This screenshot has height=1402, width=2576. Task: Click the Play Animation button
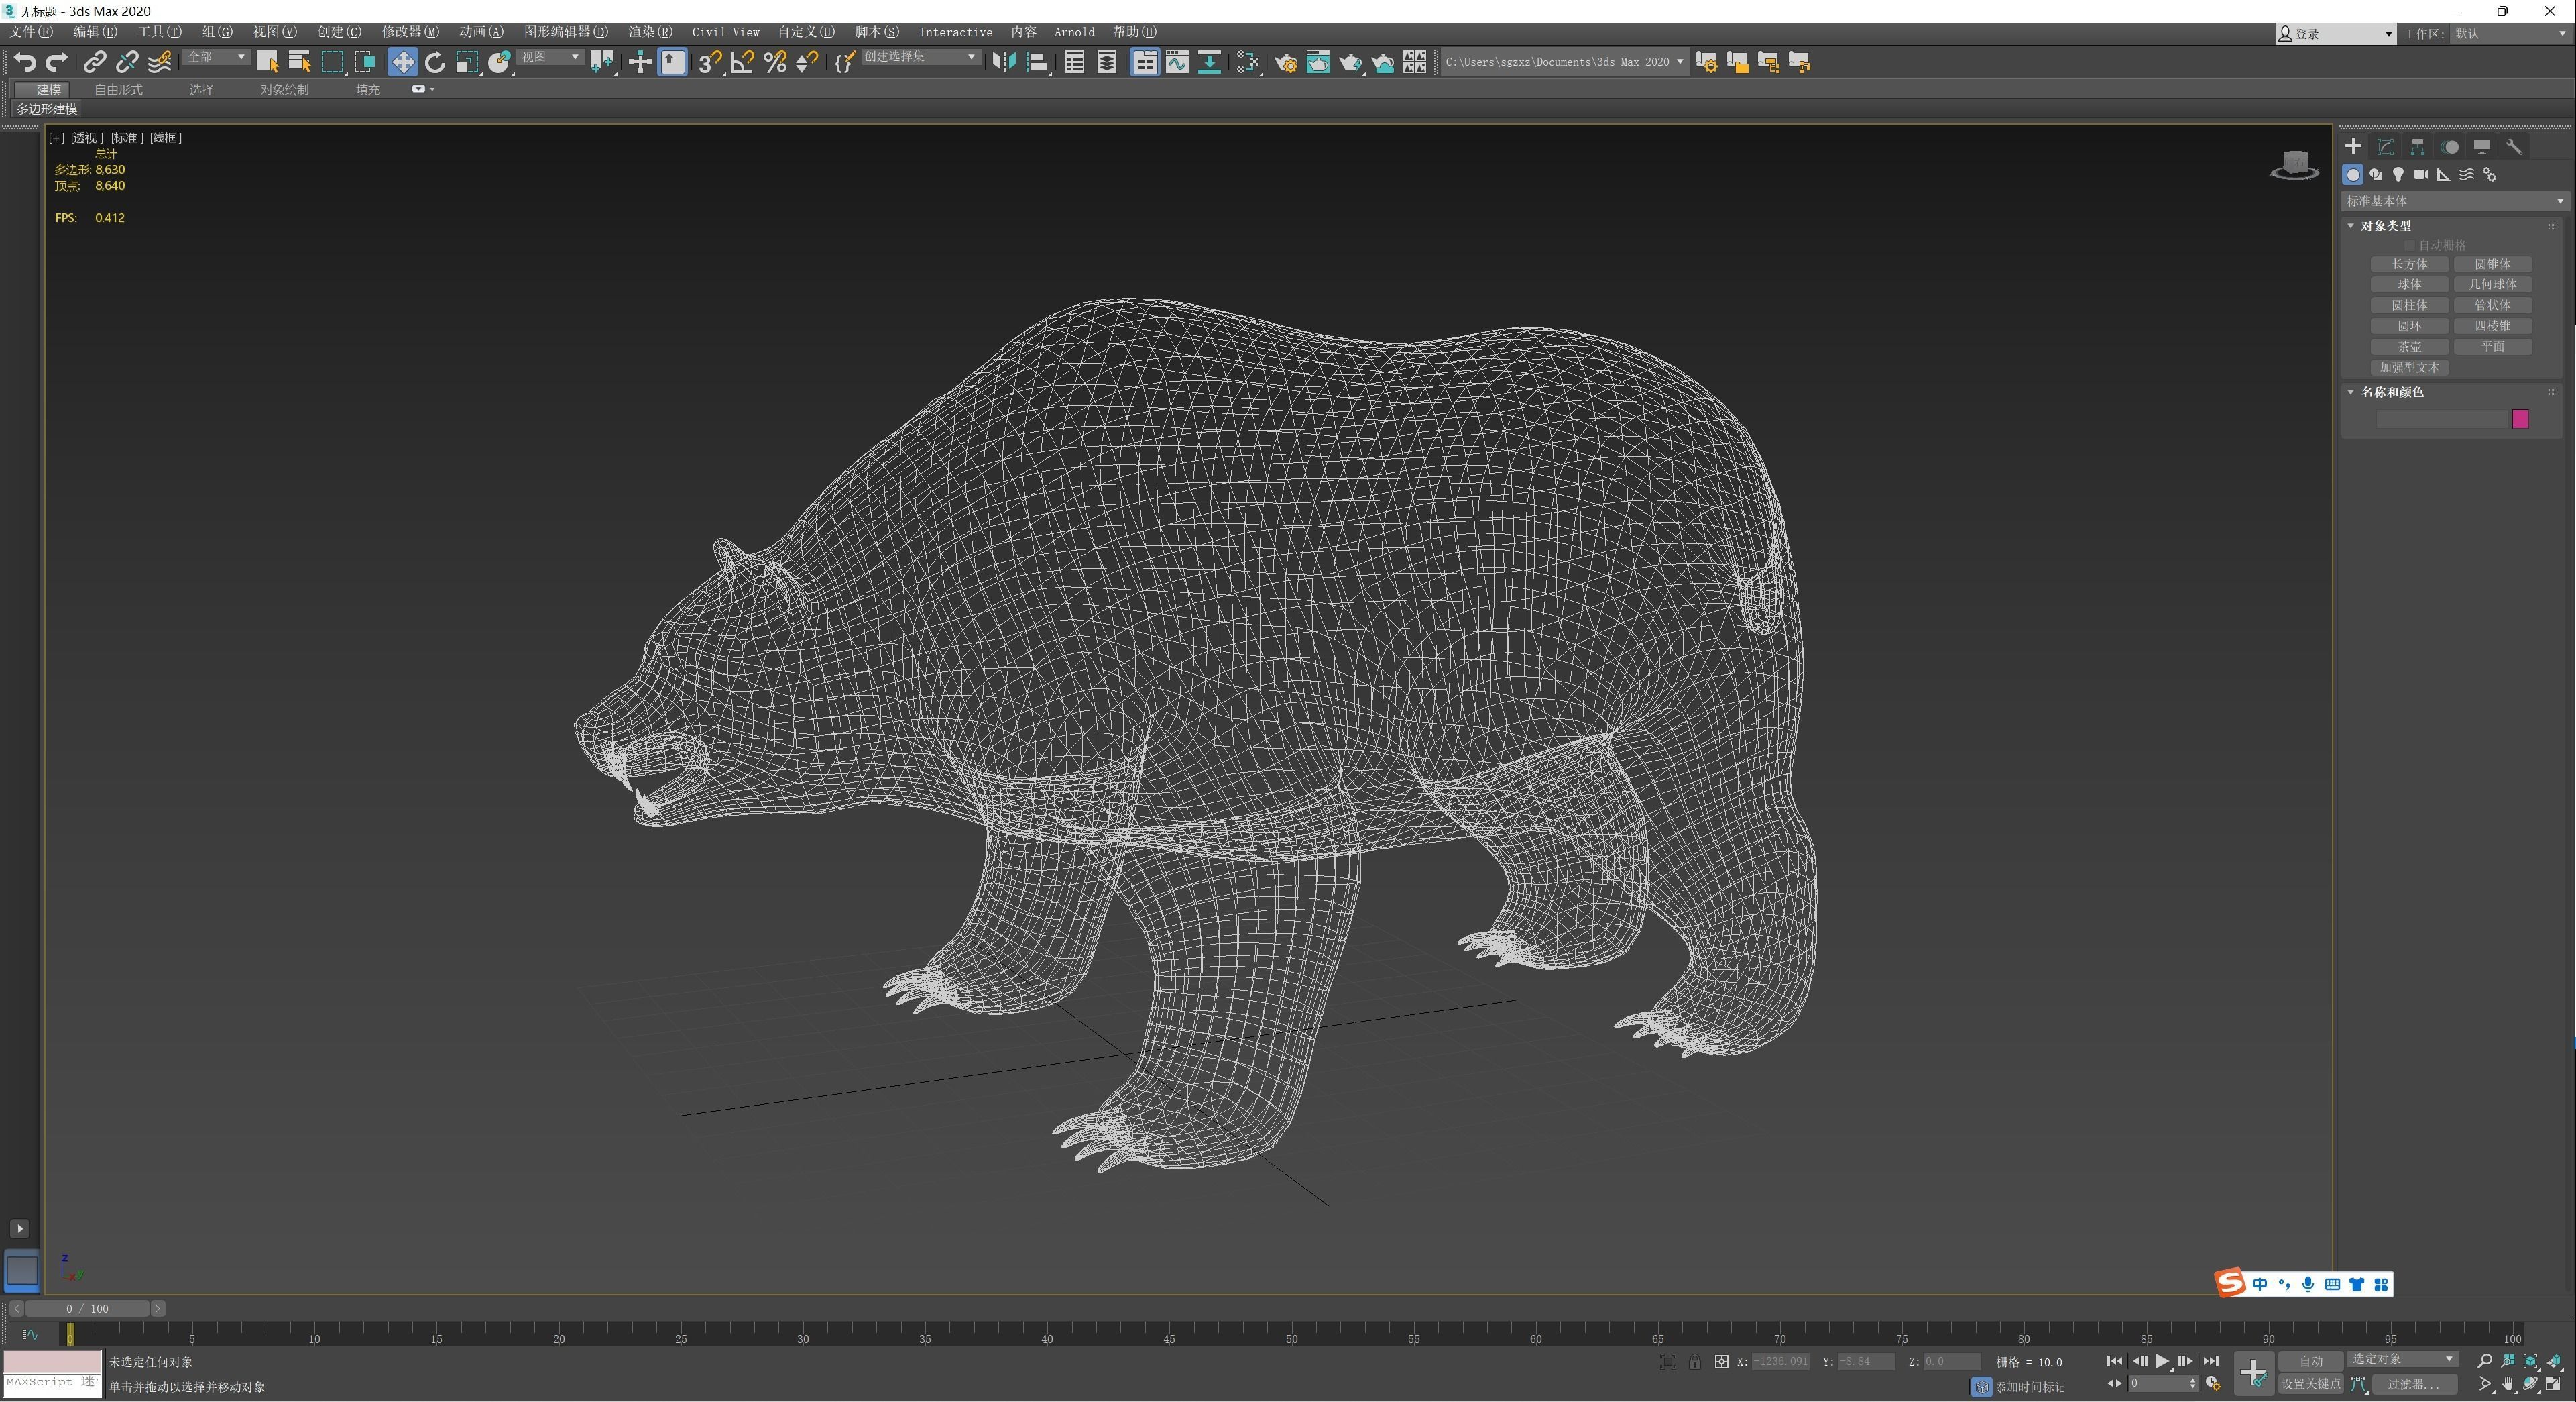(x=2162, y=1361)
